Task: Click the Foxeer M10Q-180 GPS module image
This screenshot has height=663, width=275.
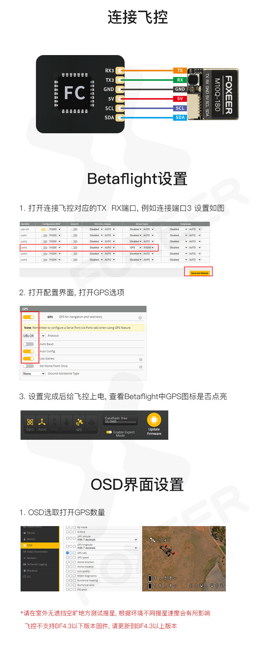Action: (213, 94)
